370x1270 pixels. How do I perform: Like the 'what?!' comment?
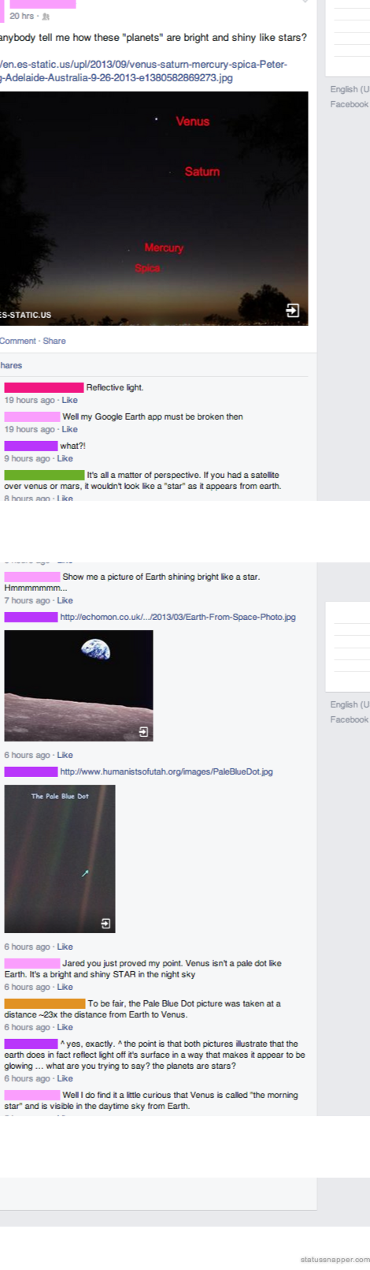coord(65,458)
